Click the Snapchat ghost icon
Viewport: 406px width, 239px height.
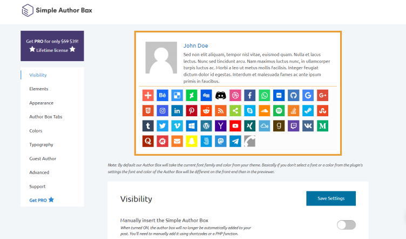coord(191,141)
